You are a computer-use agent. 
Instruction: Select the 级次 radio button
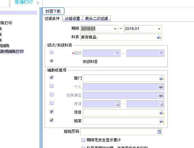pyautogui.click(x=52, y=52)
